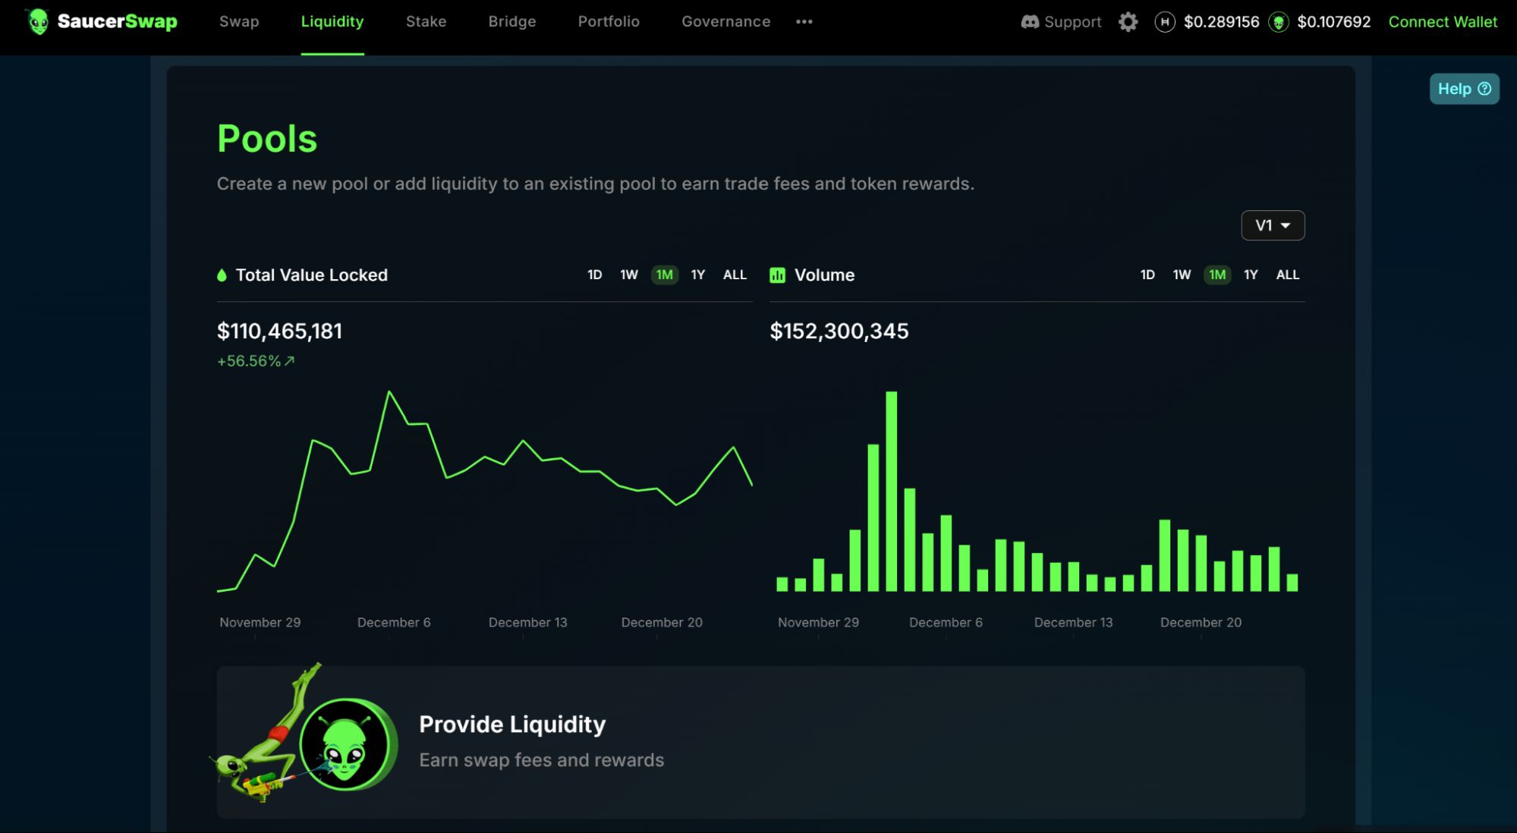Select 1D range for Total Value Locked
Screen dimensions: 1517x833
[594, 275]
